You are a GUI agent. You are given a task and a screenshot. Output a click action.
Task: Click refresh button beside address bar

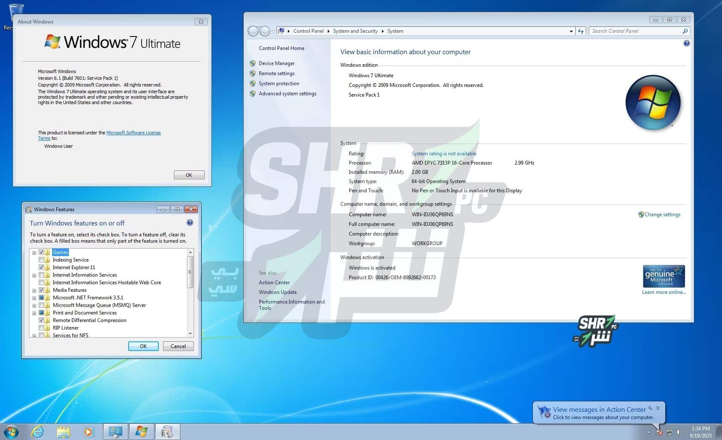[581, 31]
